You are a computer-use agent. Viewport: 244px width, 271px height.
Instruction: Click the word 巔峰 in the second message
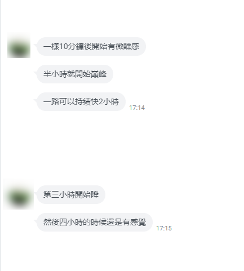point(99,74)
